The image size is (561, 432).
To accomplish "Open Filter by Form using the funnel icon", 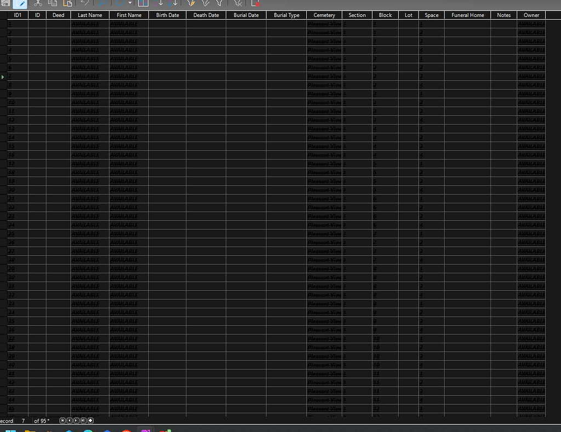I will [x=219, y=3].
